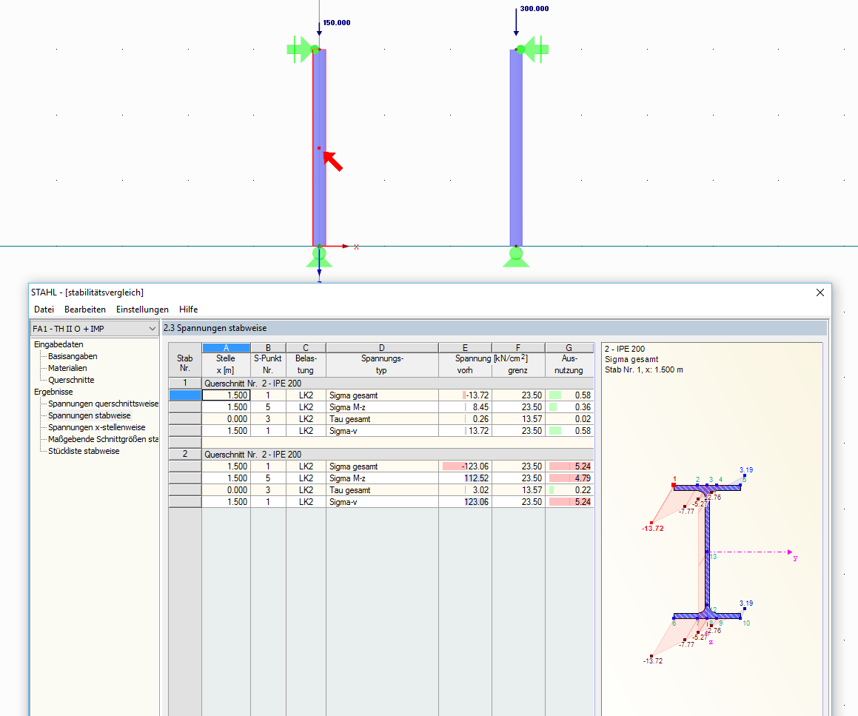Select column E header
The width and height of the screenshot is (858, 716).
pos(465,347)
